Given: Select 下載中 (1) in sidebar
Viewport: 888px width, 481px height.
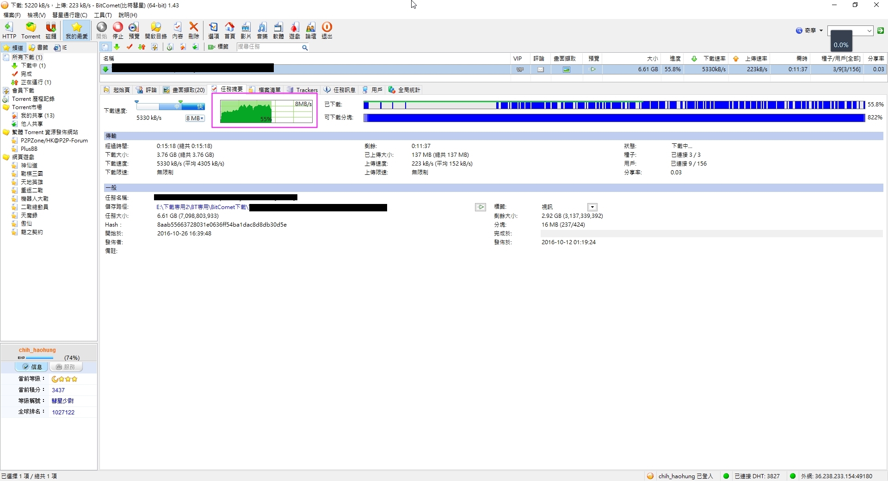Looking at the screenshot, I should tap(33, 66).
